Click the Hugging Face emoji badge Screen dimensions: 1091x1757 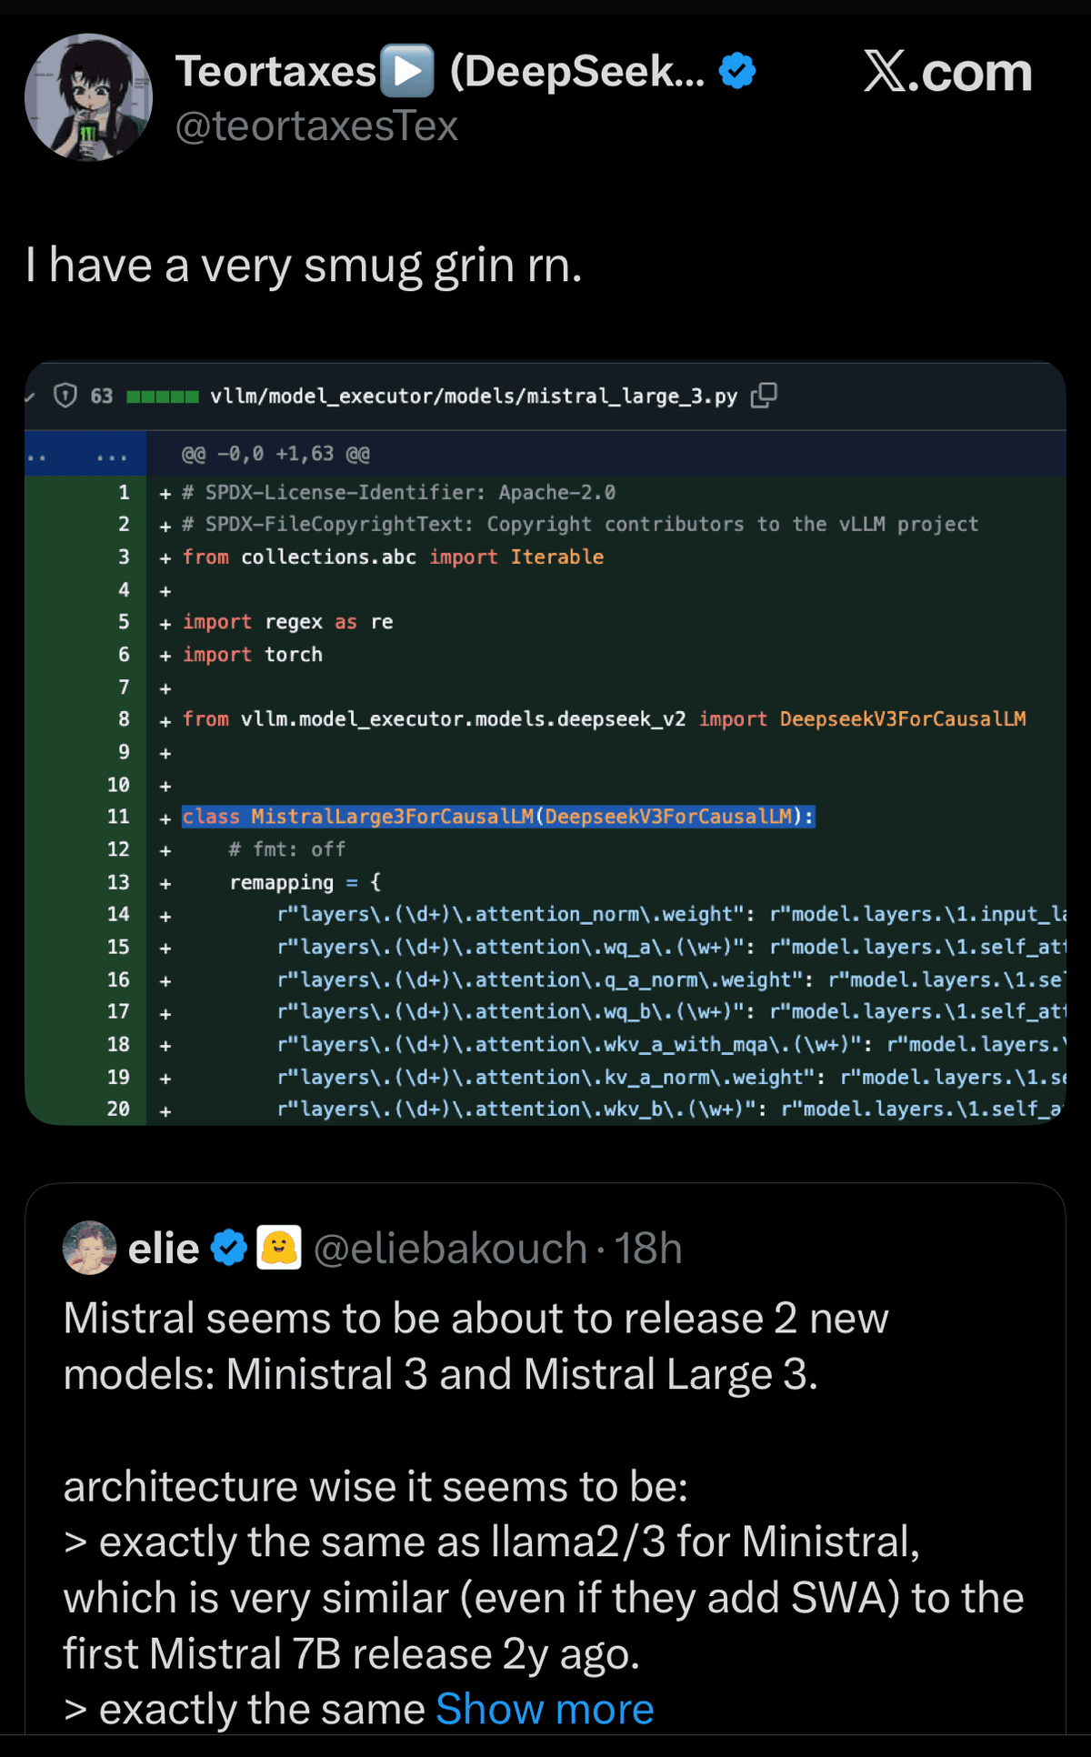click(x=279, y=1248)
